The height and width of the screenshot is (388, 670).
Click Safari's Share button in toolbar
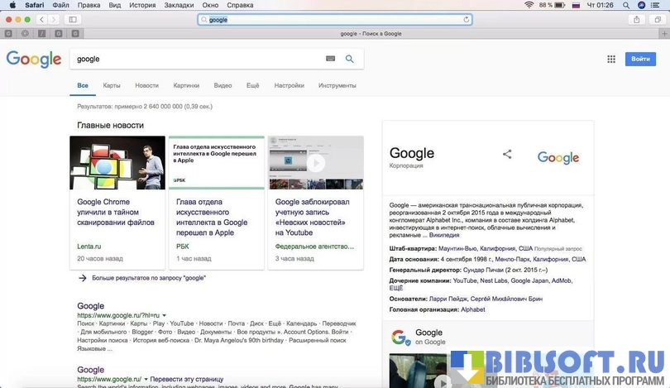pyautogui.click(x=636, y=19)
